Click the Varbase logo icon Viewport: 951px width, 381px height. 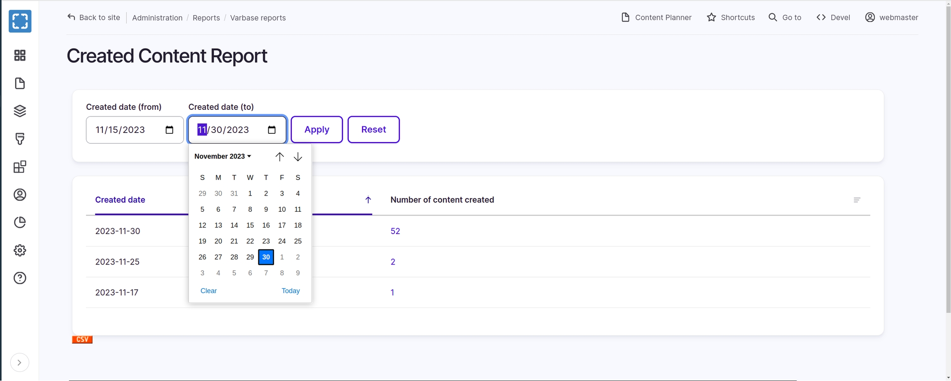pos(20,21)
